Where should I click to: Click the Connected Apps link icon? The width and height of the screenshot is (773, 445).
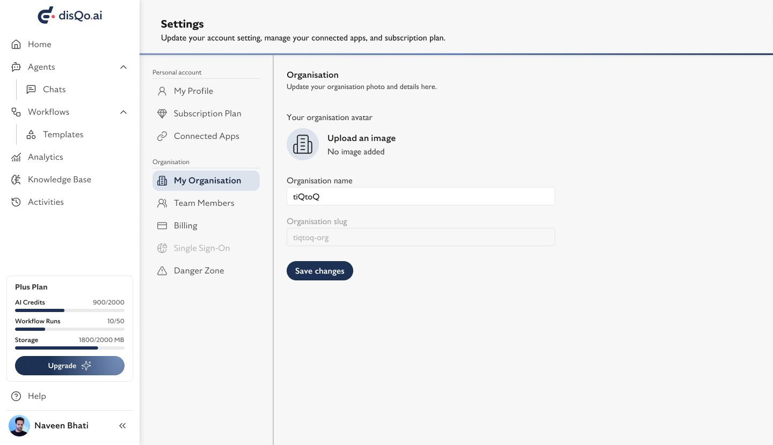coord(162,136)
